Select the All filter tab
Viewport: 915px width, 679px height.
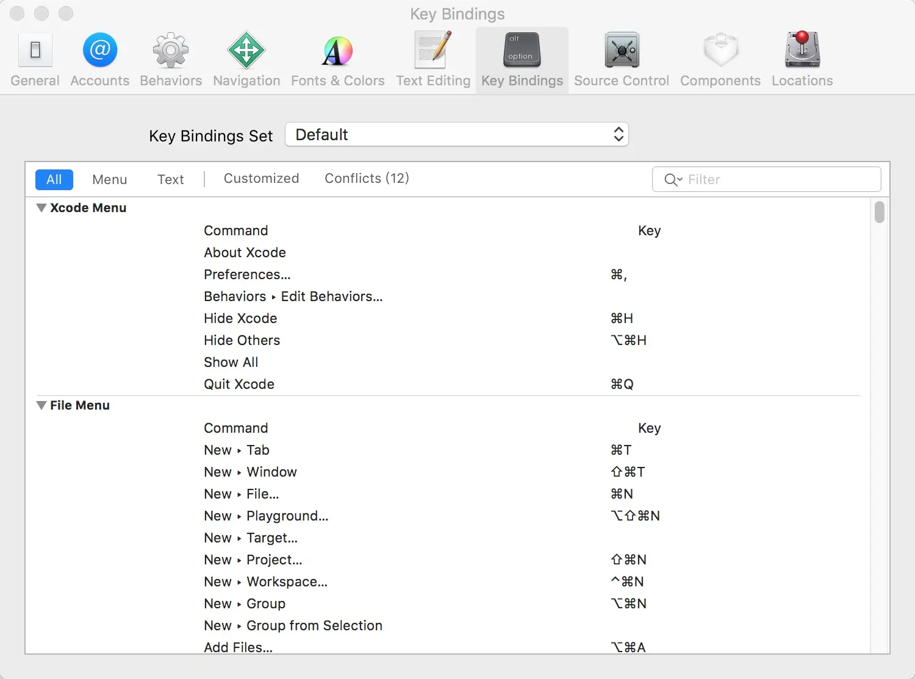(54, 179)
